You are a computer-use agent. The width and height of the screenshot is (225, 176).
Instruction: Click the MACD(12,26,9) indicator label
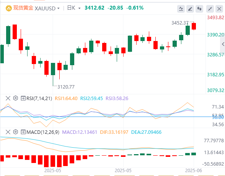click(x=43, y=132)
